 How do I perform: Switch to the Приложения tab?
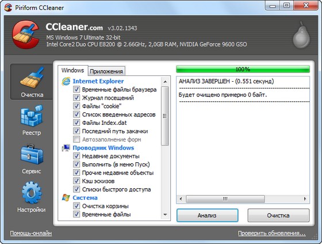[106, 71]
